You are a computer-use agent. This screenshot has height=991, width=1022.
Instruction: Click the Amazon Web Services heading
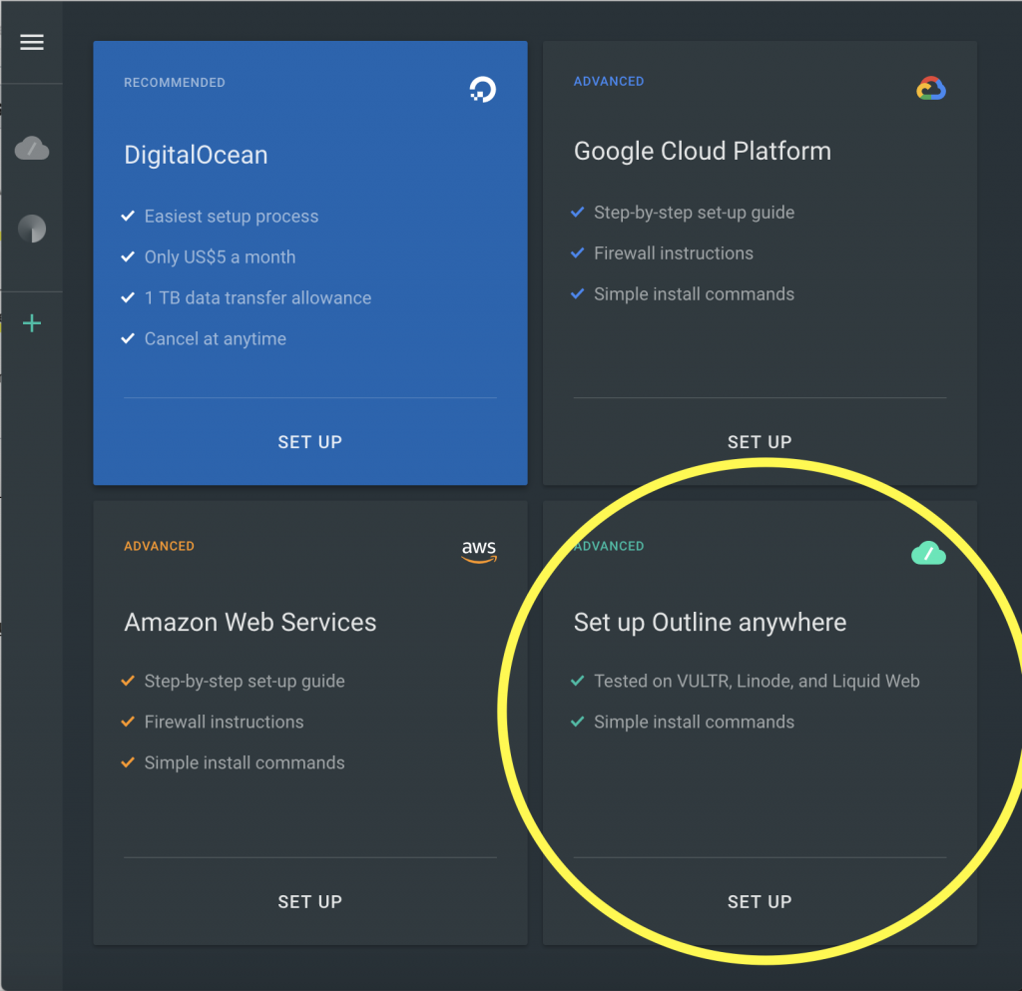point(251,622)
